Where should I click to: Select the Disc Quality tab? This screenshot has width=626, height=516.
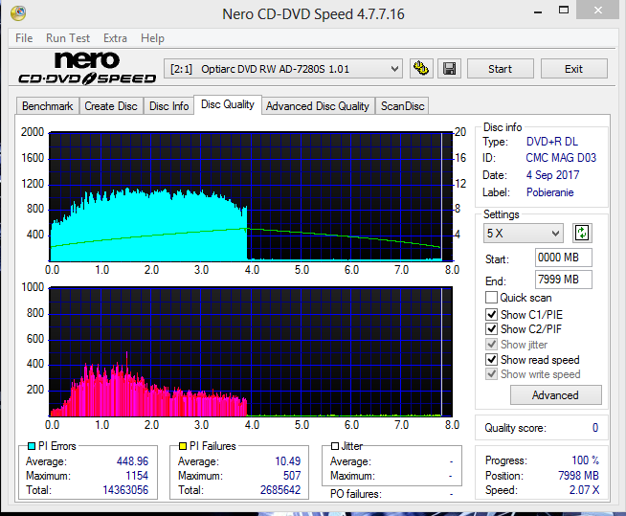pyautogui.click(x=228, y=104)
